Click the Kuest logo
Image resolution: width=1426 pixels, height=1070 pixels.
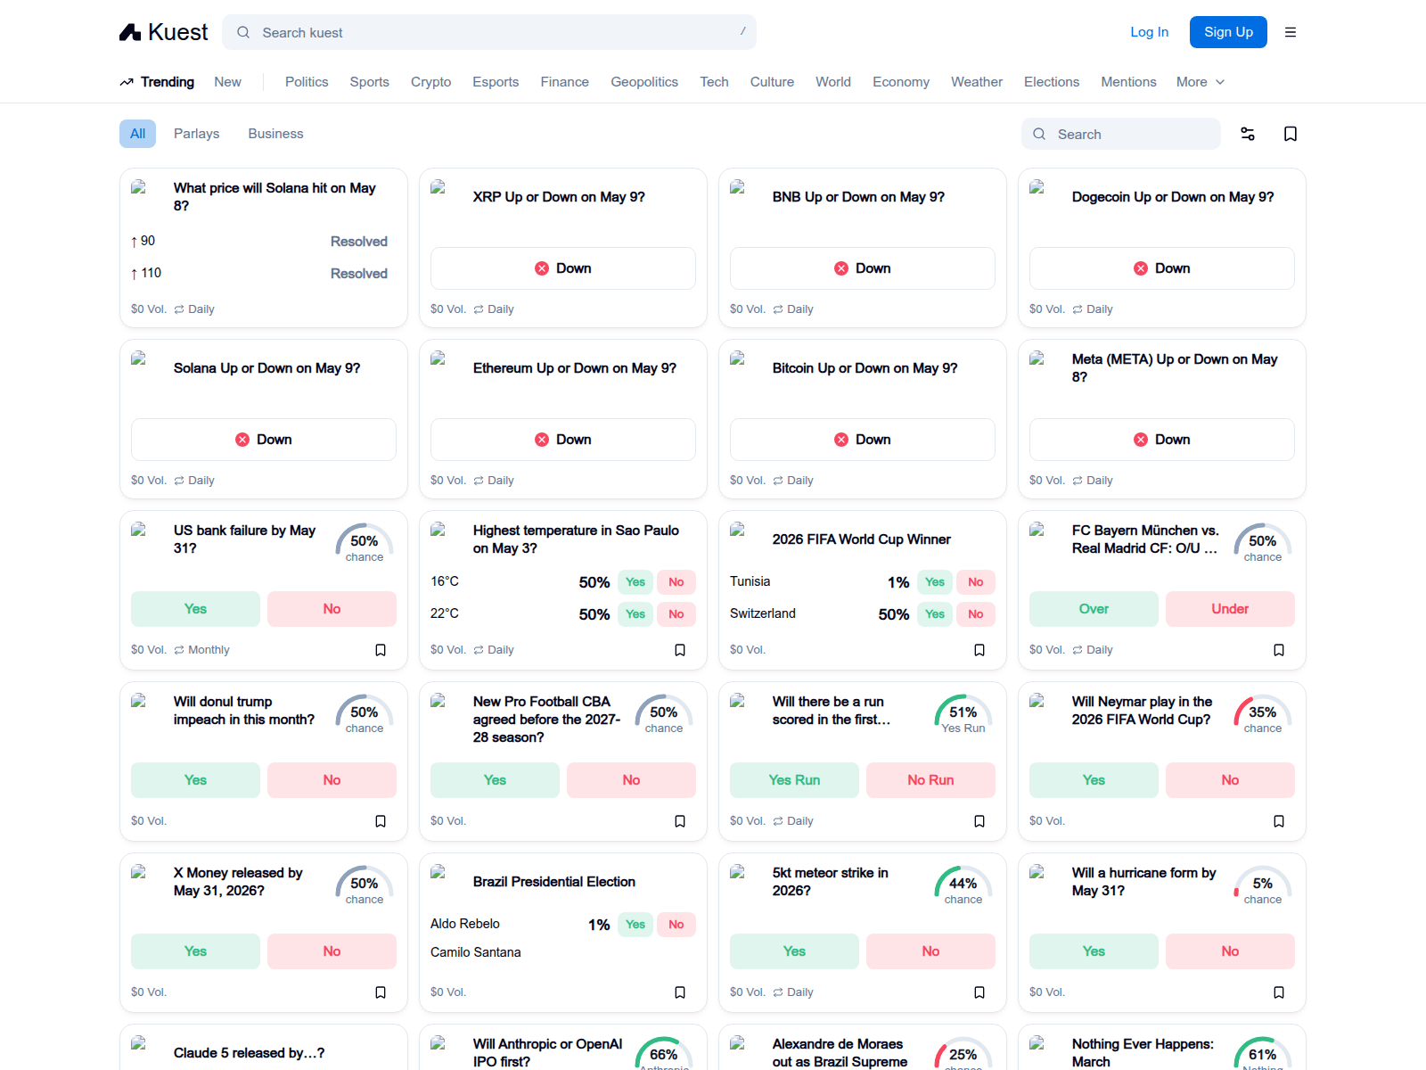coord(163,32)
